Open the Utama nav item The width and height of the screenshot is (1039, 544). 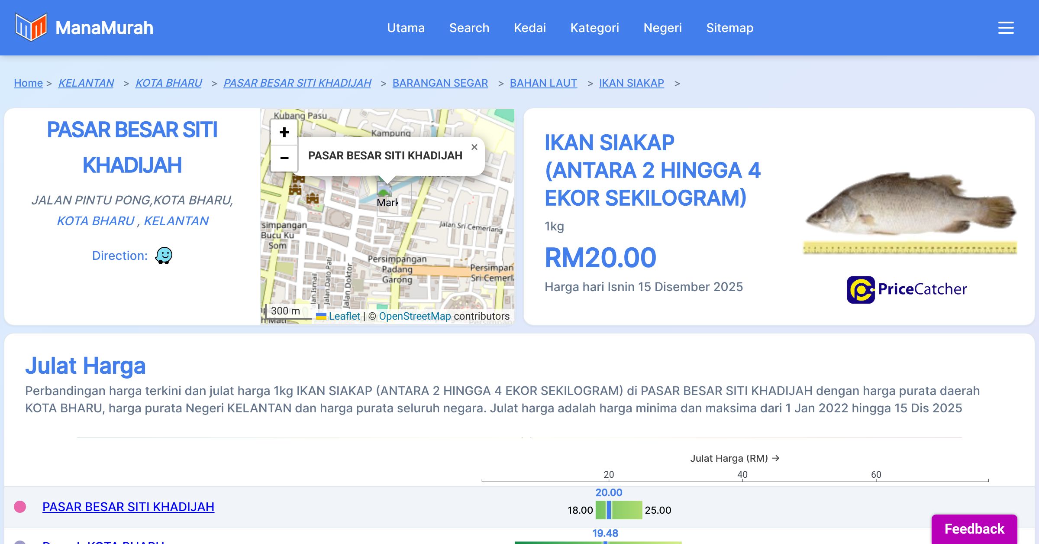(406, 28)
